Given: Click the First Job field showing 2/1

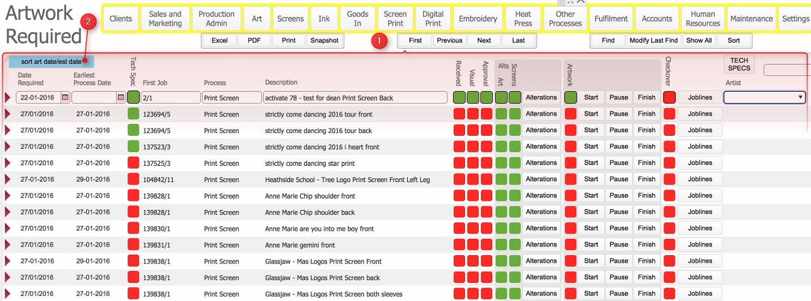Looking at the screenshot, I should 170,98.
